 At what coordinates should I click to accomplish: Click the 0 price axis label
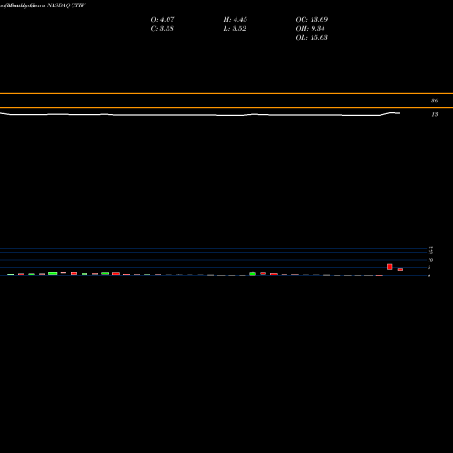(429, 275)
